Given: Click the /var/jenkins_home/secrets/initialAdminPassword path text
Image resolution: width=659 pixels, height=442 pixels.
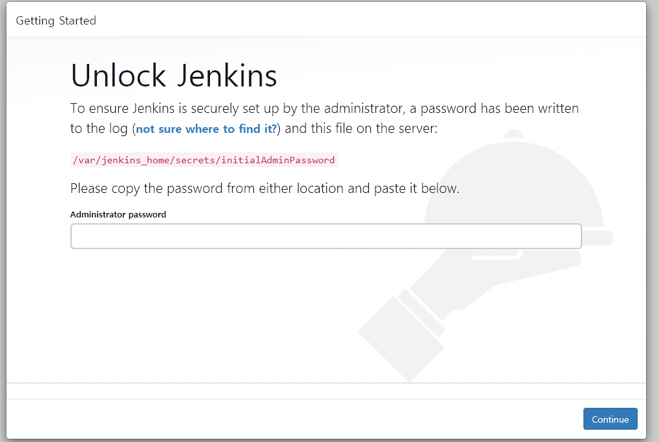Looking at the screenshot, I should coord(204,160).
